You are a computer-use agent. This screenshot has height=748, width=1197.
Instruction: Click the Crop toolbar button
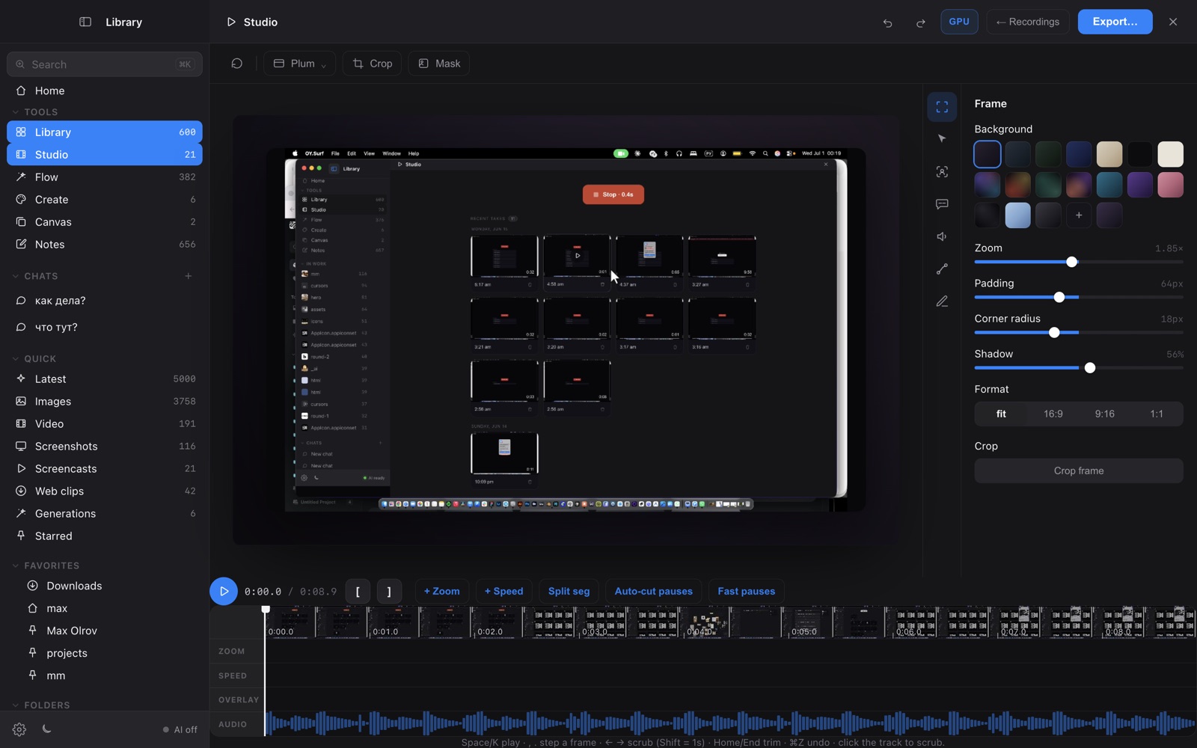pyautogui.click(x=373, y=64)
